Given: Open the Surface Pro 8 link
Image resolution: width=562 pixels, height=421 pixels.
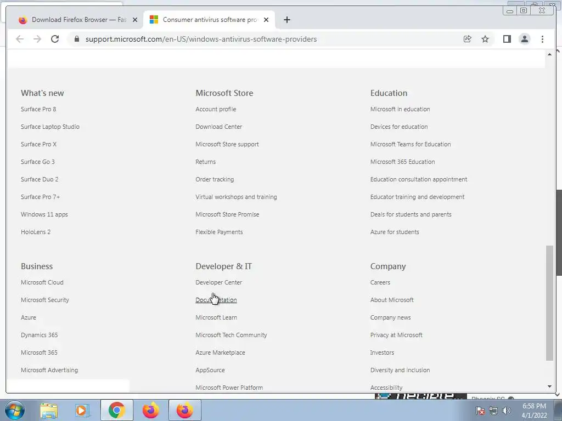Looking at the screenshot, I should 38,109.
